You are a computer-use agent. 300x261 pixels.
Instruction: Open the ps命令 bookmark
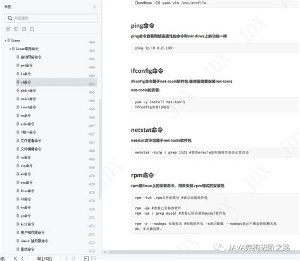pyautogui.click(x=25, y=216)
